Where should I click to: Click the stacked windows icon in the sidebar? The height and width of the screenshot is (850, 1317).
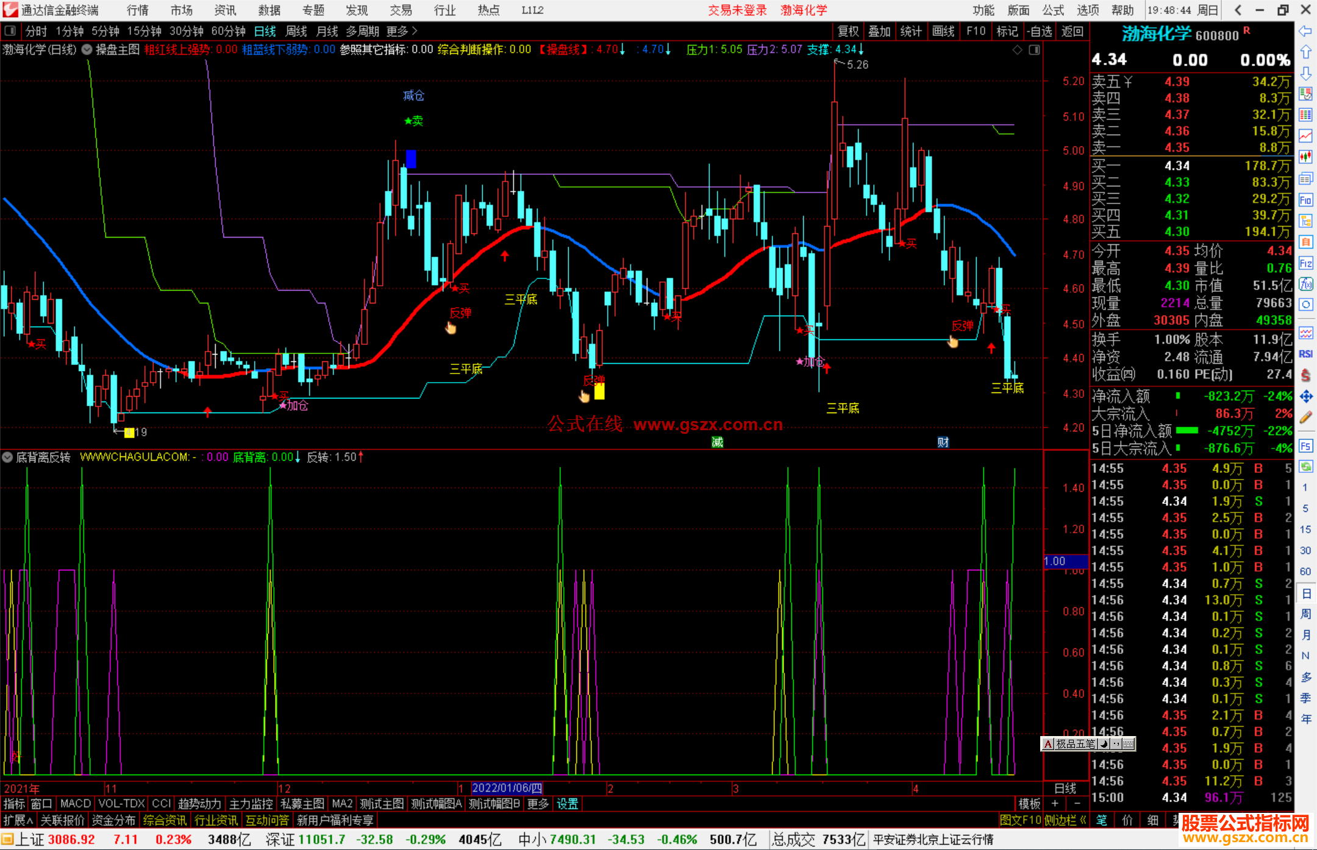pyautogui.click(x=1305, y=179)
